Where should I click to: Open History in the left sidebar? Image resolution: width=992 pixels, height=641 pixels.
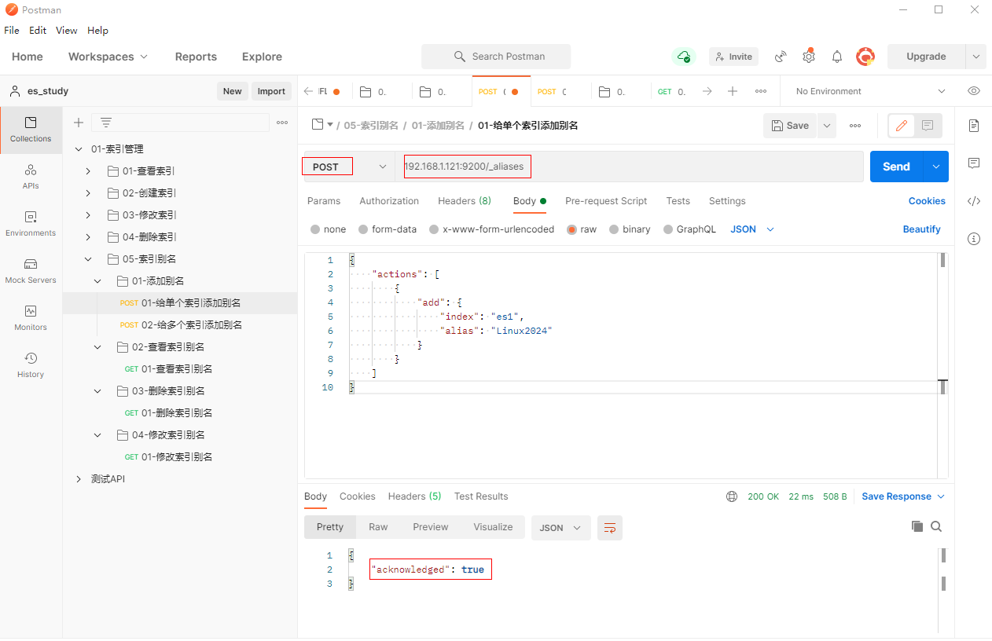pyautogui.click(x=31, y=364)
